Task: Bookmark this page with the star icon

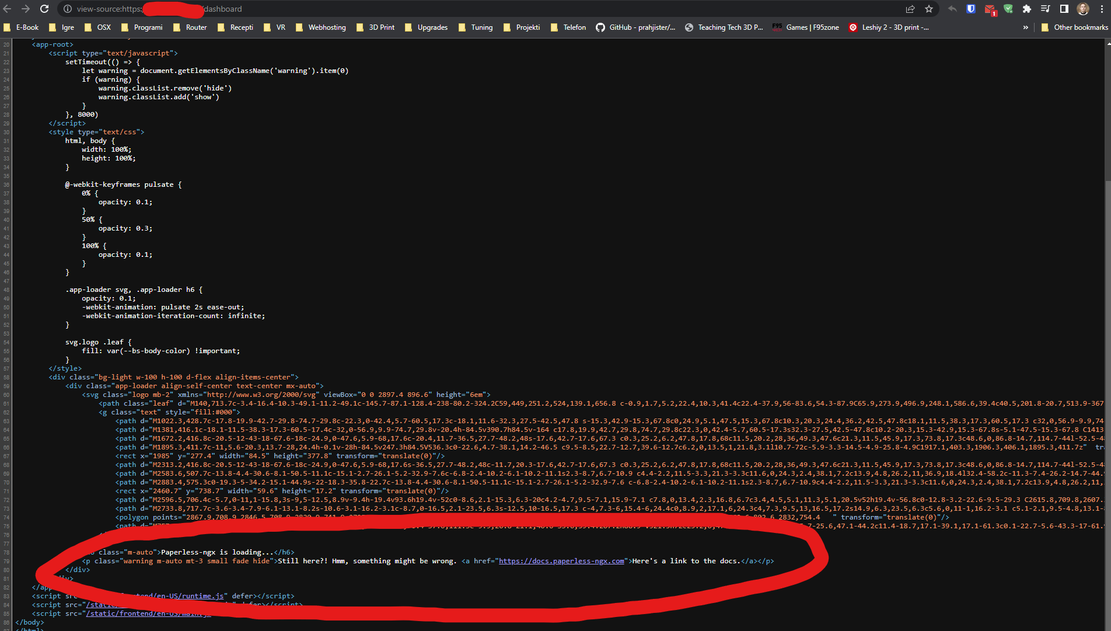Action: tap(929, 9)
